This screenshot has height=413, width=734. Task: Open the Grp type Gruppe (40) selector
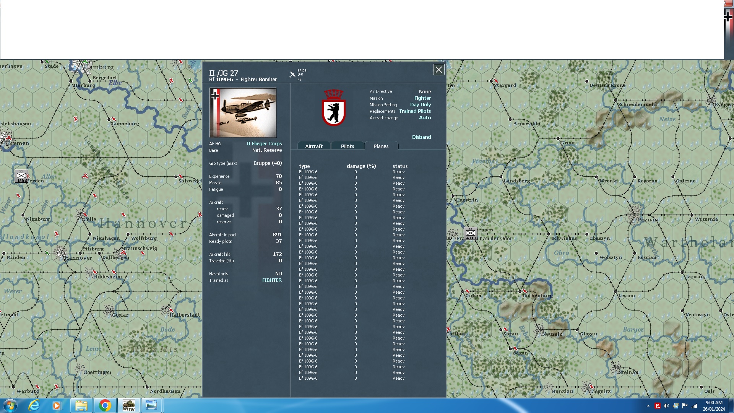pos(268,163)
